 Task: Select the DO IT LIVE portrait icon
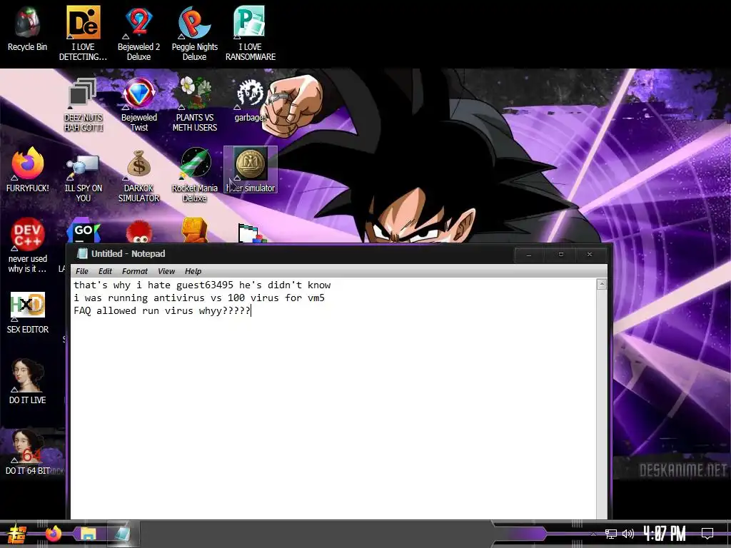tap(28, 381)
